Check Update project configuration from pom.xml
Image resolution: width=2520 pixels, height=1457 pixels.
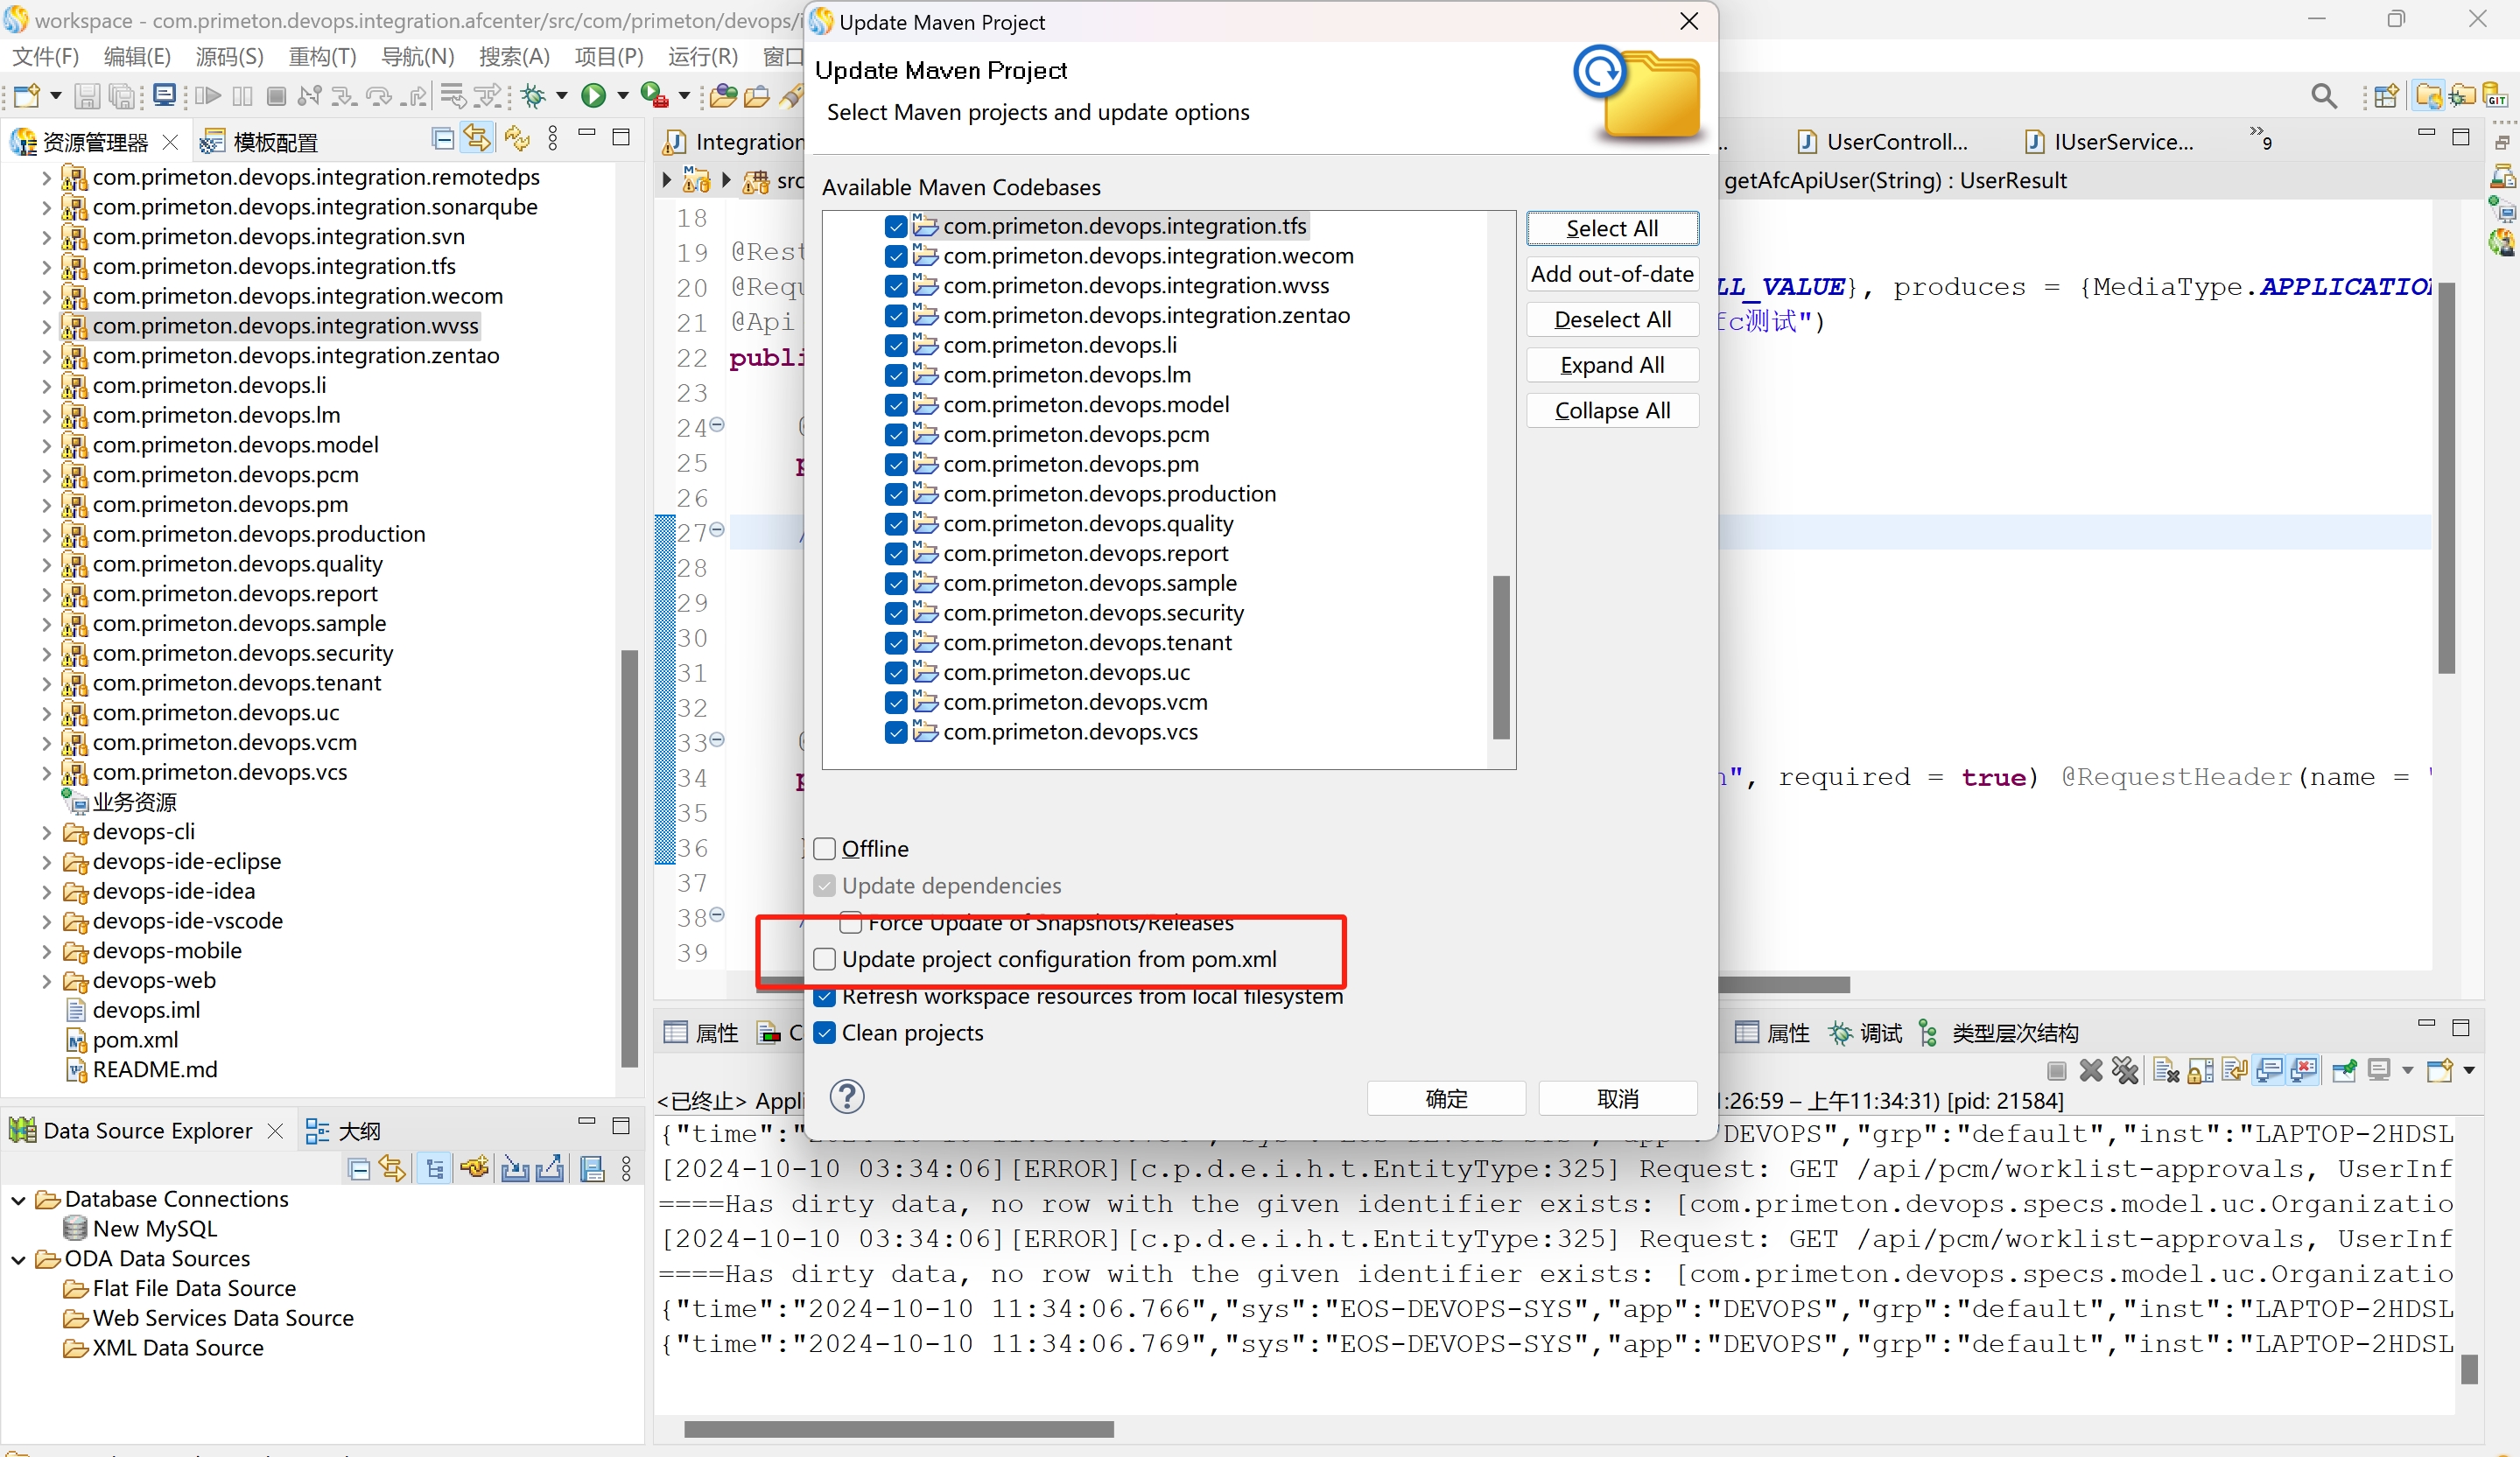click(x=824, y=960)
